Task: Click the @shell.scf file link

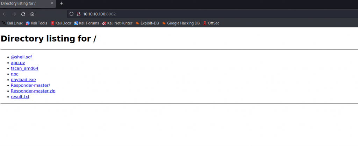Action: (x=21, y=57)
